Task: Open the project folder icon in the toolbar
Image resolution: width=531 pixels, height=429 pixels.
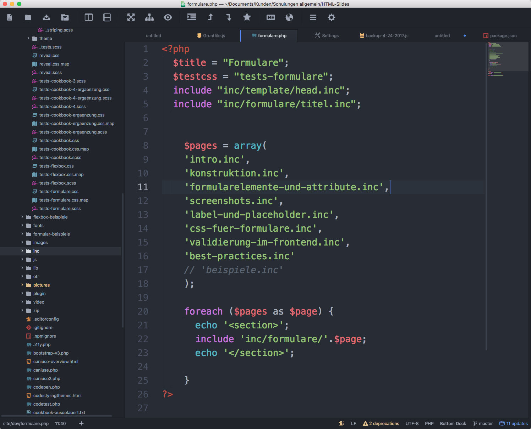Action: [x=65, y=17]
